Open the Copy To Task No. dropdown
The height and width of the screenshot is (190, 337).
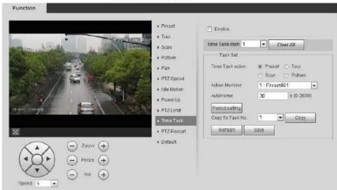(280, 117)
